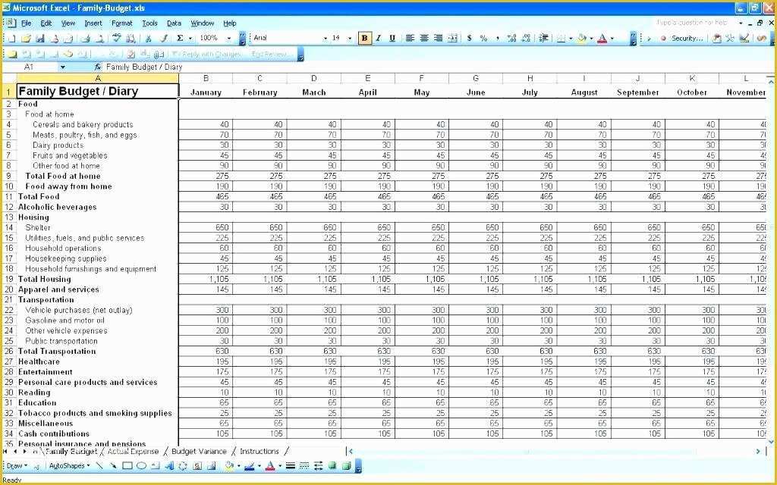777x485 pixels.
Task: Run spelling check (ABC checkmark icon)
Action: (x=117, y=38)
